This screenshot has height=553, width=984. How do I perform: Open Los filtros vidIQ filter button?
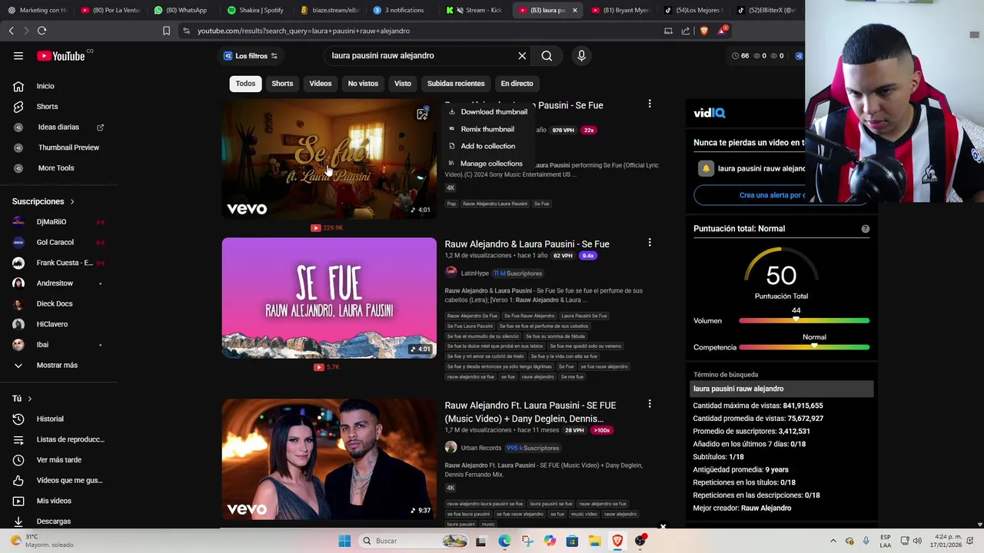tap(251, 55)
